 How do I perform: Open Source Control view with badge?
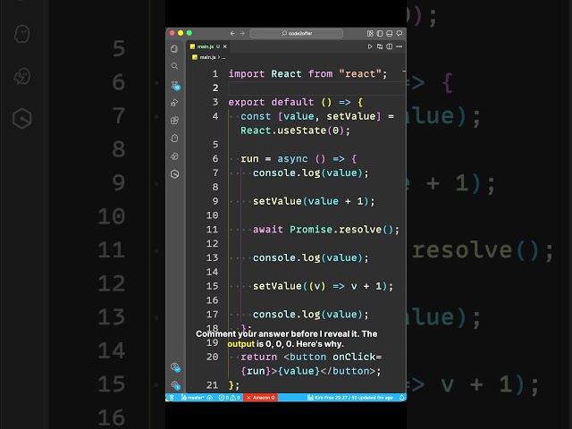(x=175, y=86)
